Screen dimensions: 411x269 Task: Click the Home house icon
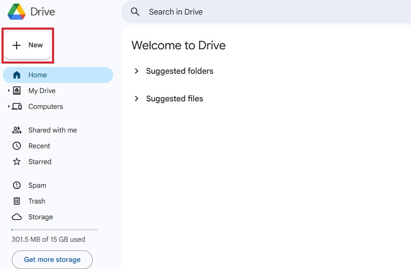pyautogui.click(x=17, y=75)
